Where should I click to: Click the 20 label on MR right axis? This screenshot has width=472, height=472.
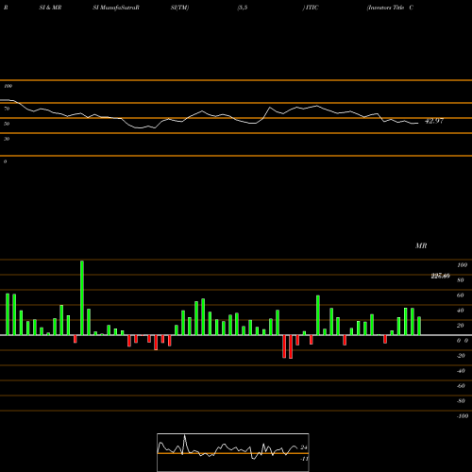coord(461,326)
